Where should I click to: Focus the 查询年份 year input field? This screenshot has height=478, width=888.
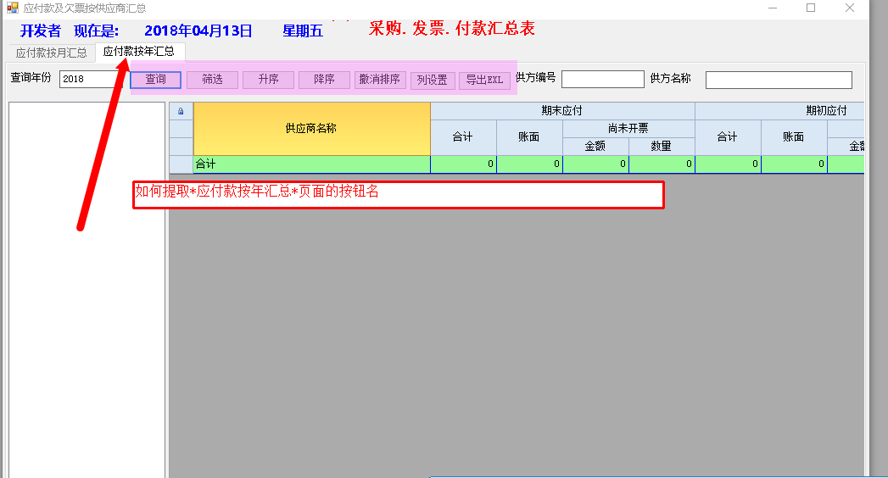92,79
